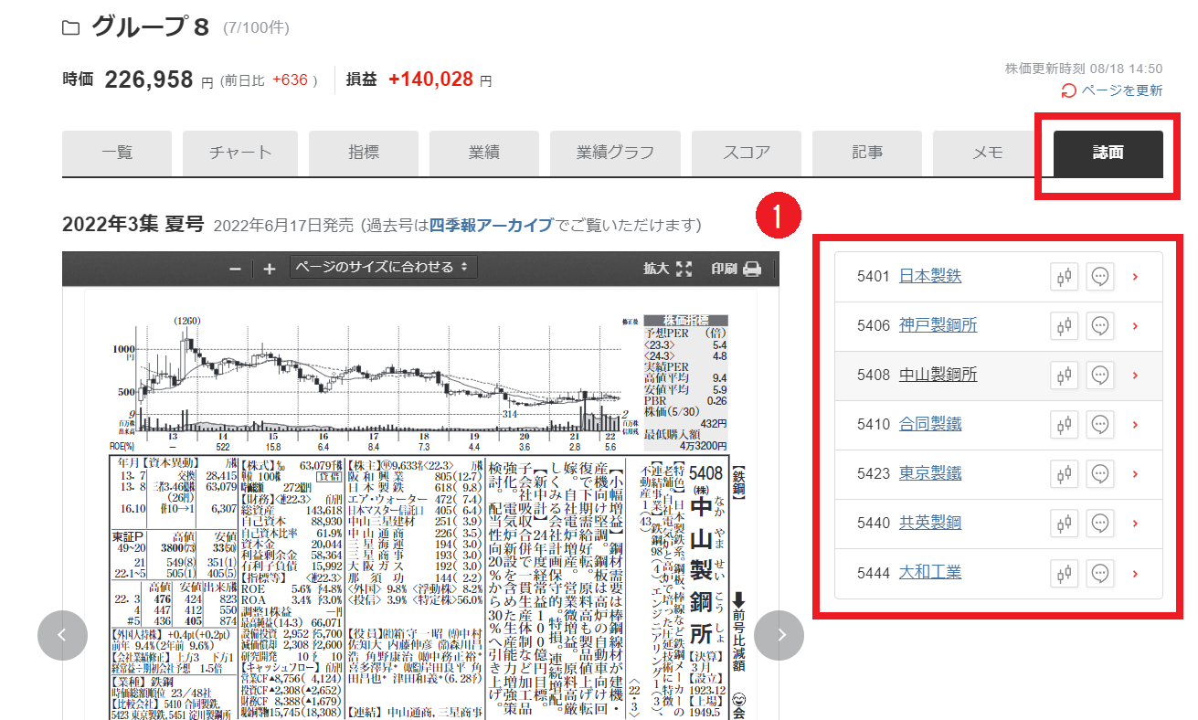Open the 四季報アーカイブ link
Screen dimensions: 1198x720
pos(491,225)
